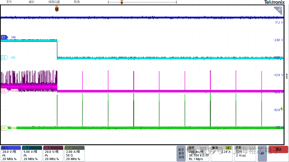Click the -2.80 V scale label

(278, 40)
